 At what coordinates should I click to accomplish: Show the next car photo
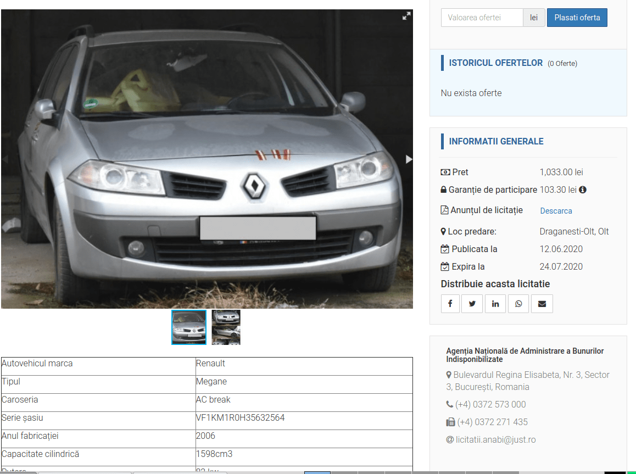[408, 159]
